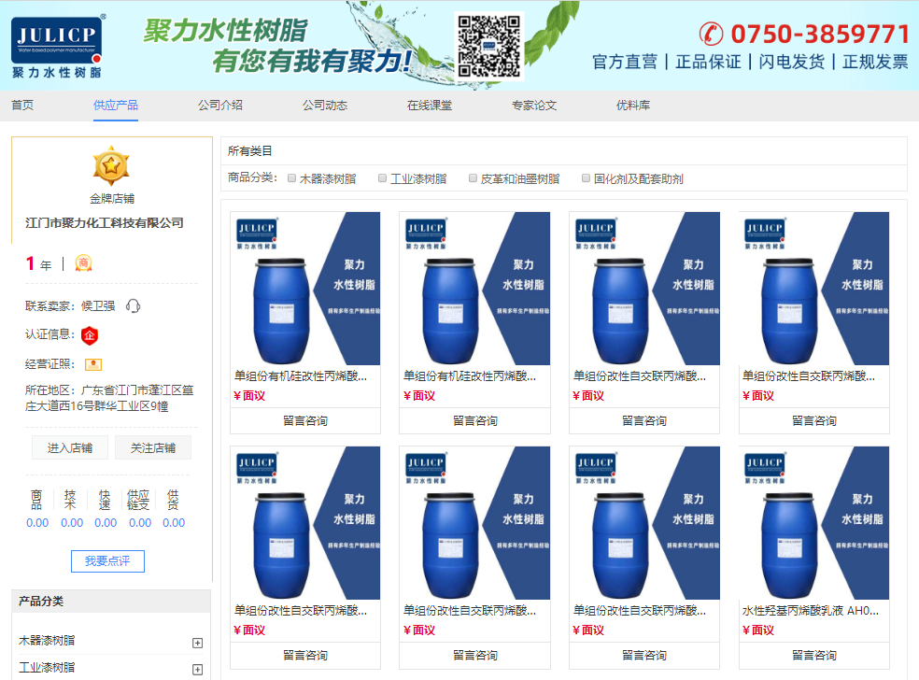Click the 我要点评 review button
The width and height of the screenshot is (919, 680).
pos(107,561)
